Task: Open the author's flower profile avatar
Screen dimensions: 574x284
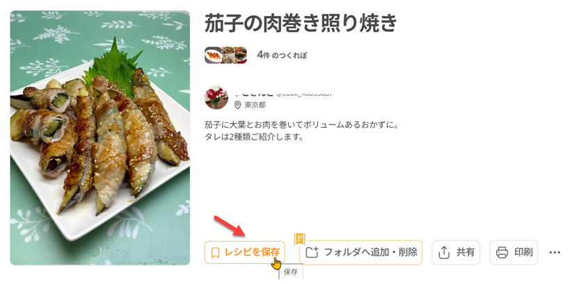Action: pos(216,98)
